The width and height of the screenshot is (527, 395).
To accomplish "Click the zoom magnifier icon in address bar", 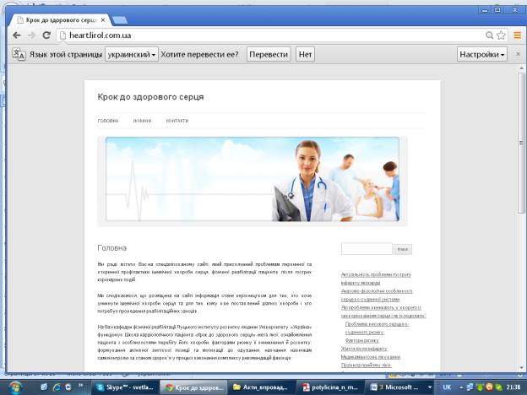I will 489,35.
